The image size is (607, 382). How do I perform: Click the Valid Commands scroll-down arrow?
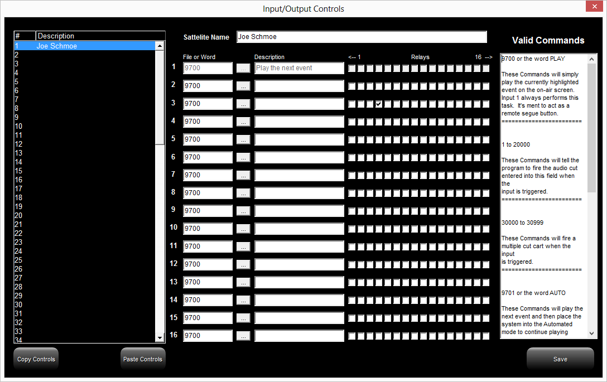pos(591,333)
